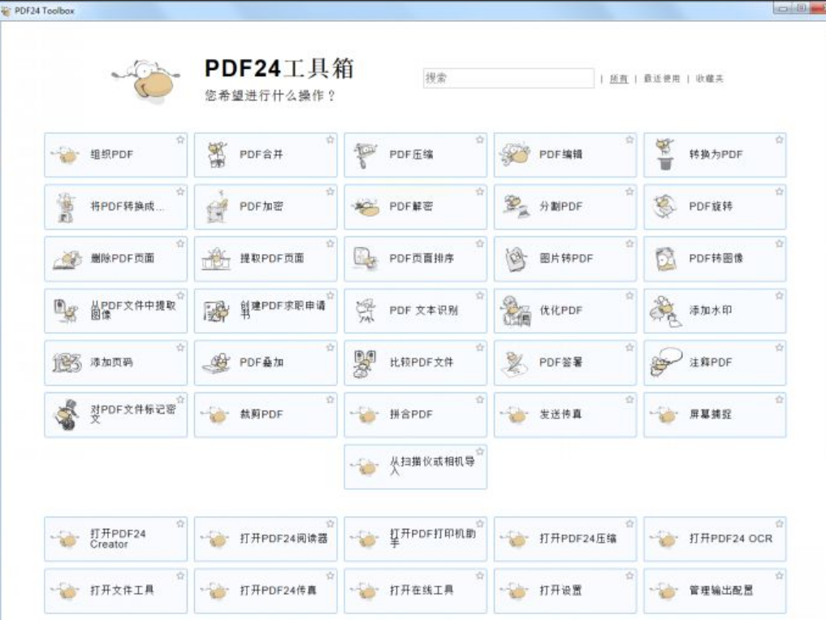826x620 pixels.
Task: Open the 拼合PDF flatten tool tile
Action: 415,415
